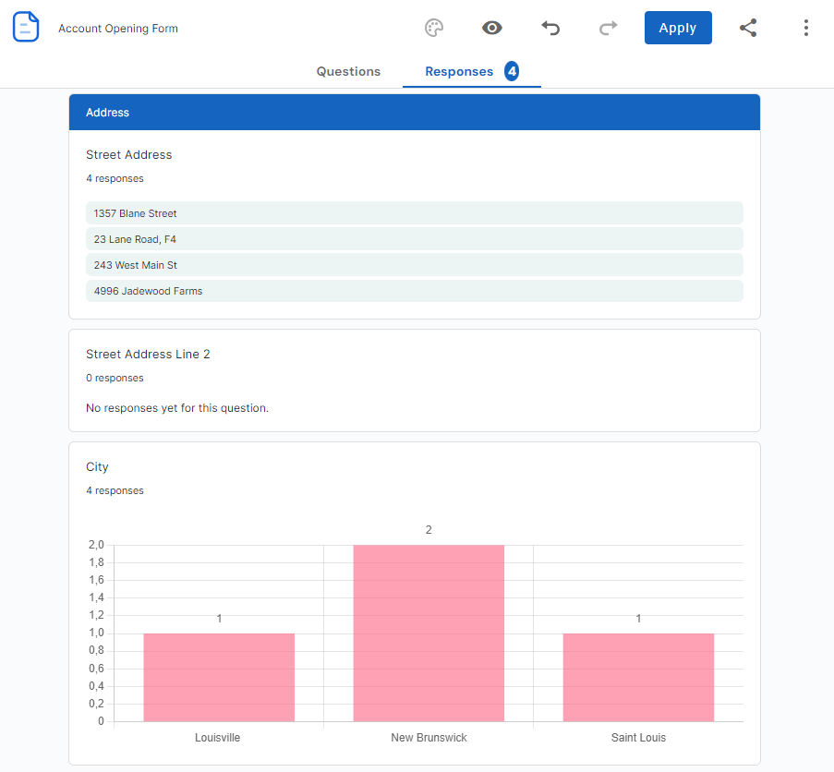Click the responses count badge showing 4
The image size is (834, 772).
pos(512,71)
